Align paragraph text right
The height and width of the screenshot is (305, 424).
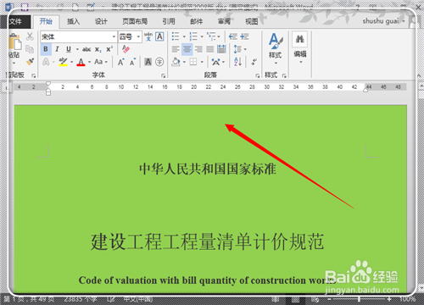[x=198, y=49]
